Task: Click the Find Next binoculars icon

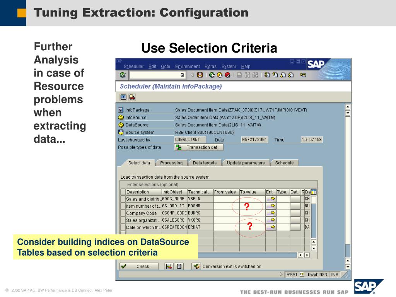Action: [255, 75]
